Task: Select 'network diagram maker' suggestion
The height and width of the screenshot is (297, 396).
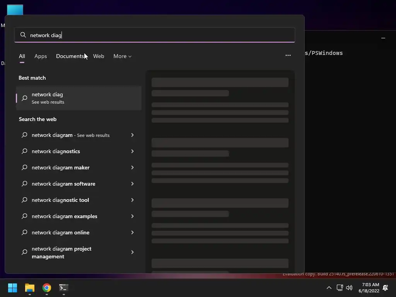Action: 79,167
